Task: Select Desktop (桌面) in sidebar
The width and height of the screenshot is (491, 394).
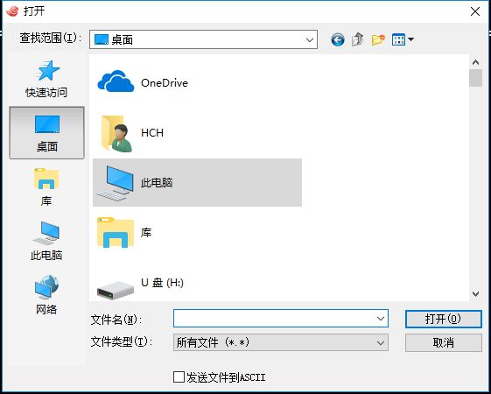Action: coord(47,133)
